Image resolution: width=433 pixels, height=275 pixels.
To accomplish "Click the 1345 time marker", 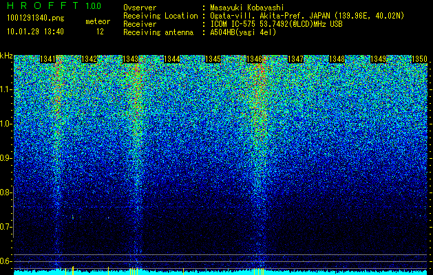I will (x=213, y=59).
